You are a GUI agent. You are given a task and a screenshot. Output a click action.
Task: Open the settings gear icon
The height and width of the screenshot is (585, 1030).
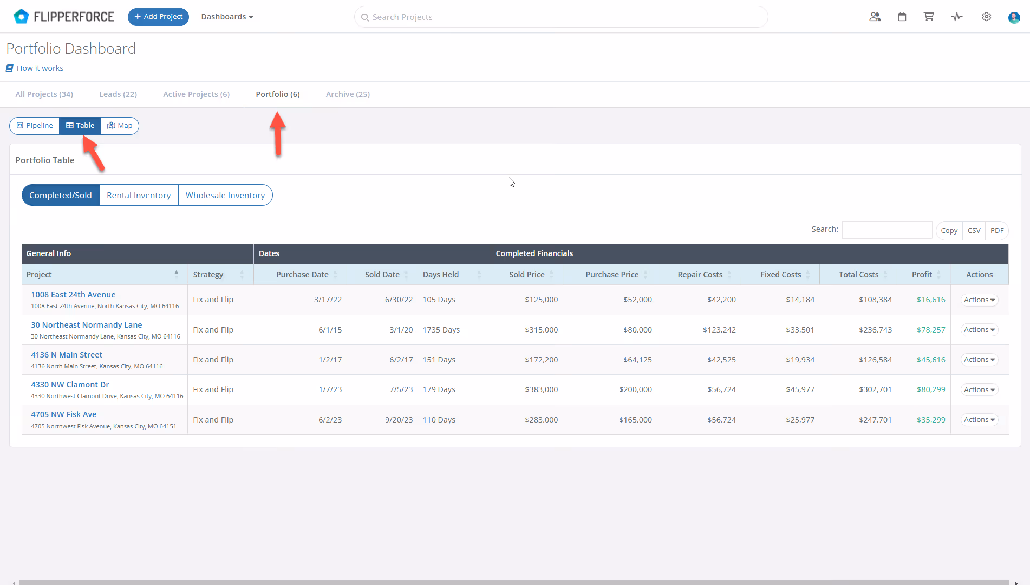click(987, 17)
